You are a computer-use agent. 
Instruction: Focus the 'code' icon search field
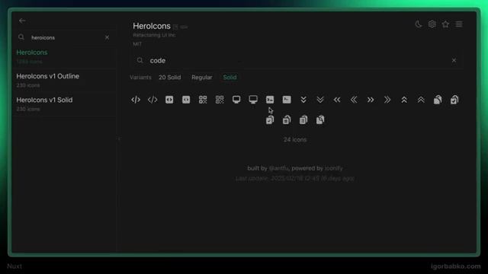click(x=297, y=61)
